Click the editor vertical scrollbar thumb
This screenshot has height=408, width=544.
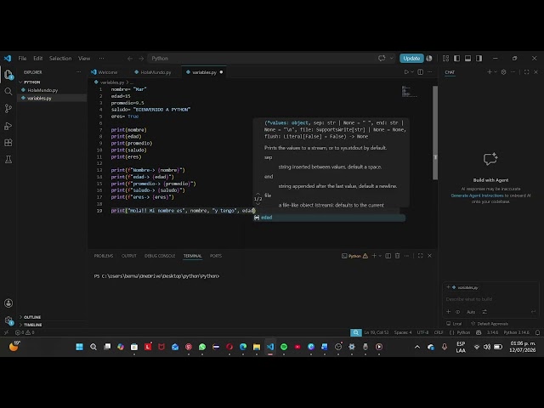point(435,133)
